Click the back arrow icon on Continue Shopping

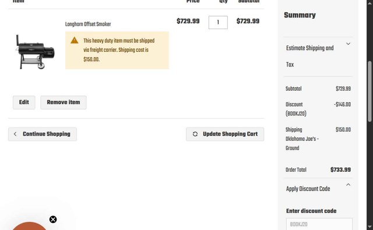click(x=15, y=134)
